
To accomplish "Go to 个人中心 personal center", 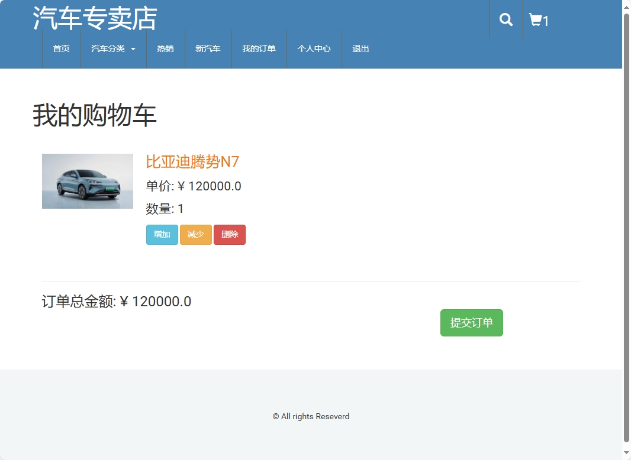I will [314, 49].
